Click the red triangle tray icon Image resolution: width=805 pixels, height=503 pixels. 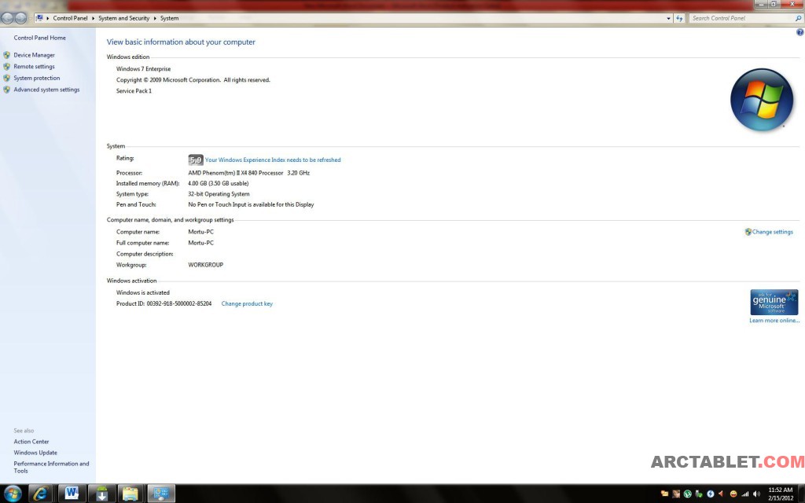point(722,494)
